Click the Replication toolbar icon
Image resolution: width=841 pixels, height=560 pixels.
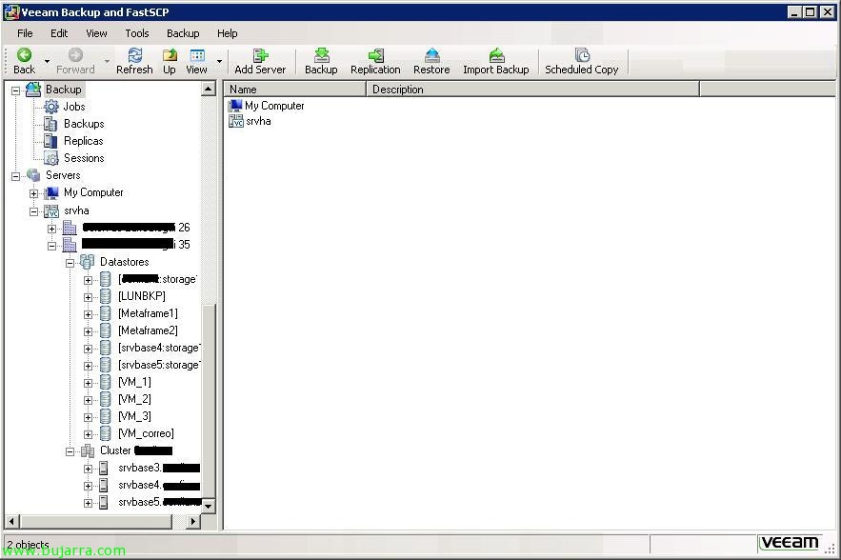(375, 54)
